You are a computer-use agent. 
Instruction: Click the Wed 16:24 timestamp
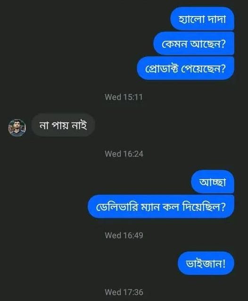point(124,154)
